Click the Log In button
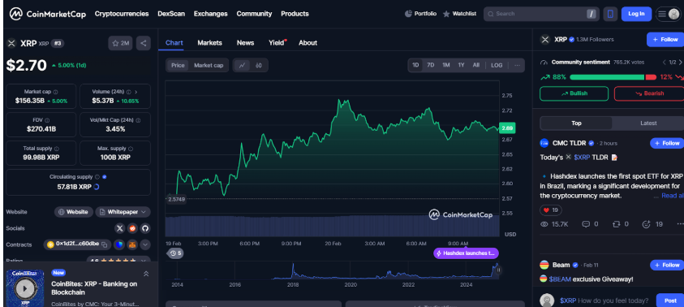Screen dimensions: 684x307 (636, 14)
